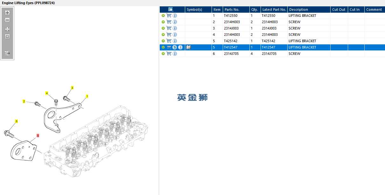Zoom out of the parts diagram
385x195 pixels.
point(7,20)
